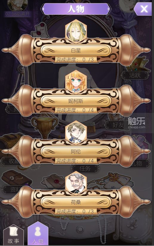This screenshot has height=246, width=154.
Task: Click 荷桑 completion progress 0/3
Action: pyautogui.click(x=75, y=212)
